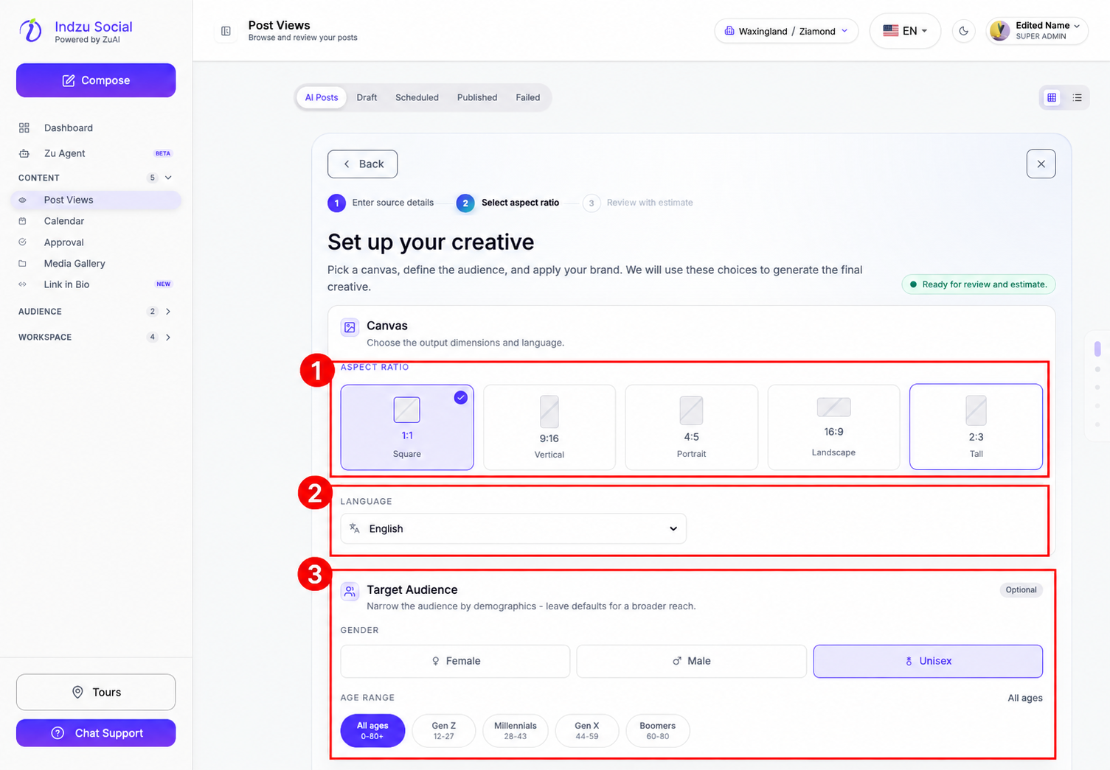This screenshot has width=1110, height=770.
Task: Close the creative setup panel
Action: point(1041,164)
